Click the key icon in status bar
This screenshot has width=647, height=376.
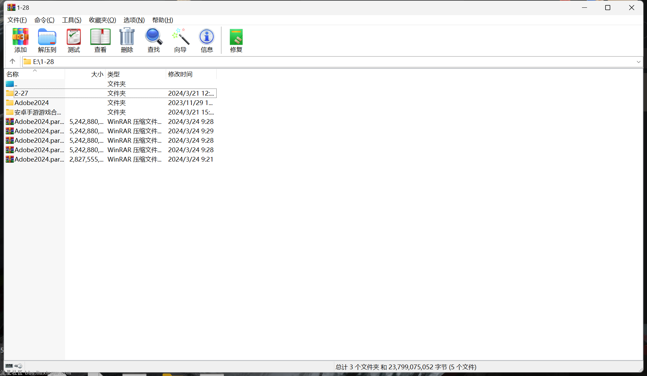19,366
